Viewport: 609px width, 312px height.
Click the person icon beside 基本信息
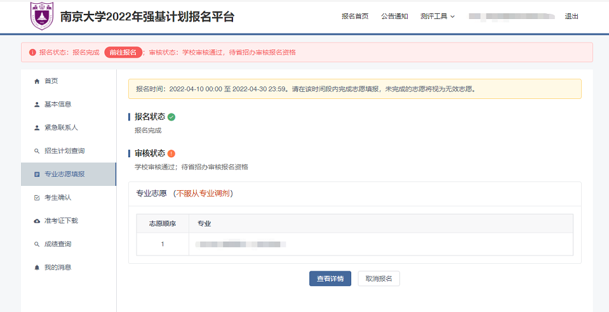37,105
